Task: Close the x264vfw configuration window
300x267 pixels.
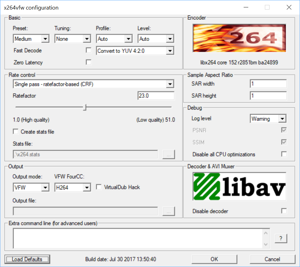Action: pos(289,7)
